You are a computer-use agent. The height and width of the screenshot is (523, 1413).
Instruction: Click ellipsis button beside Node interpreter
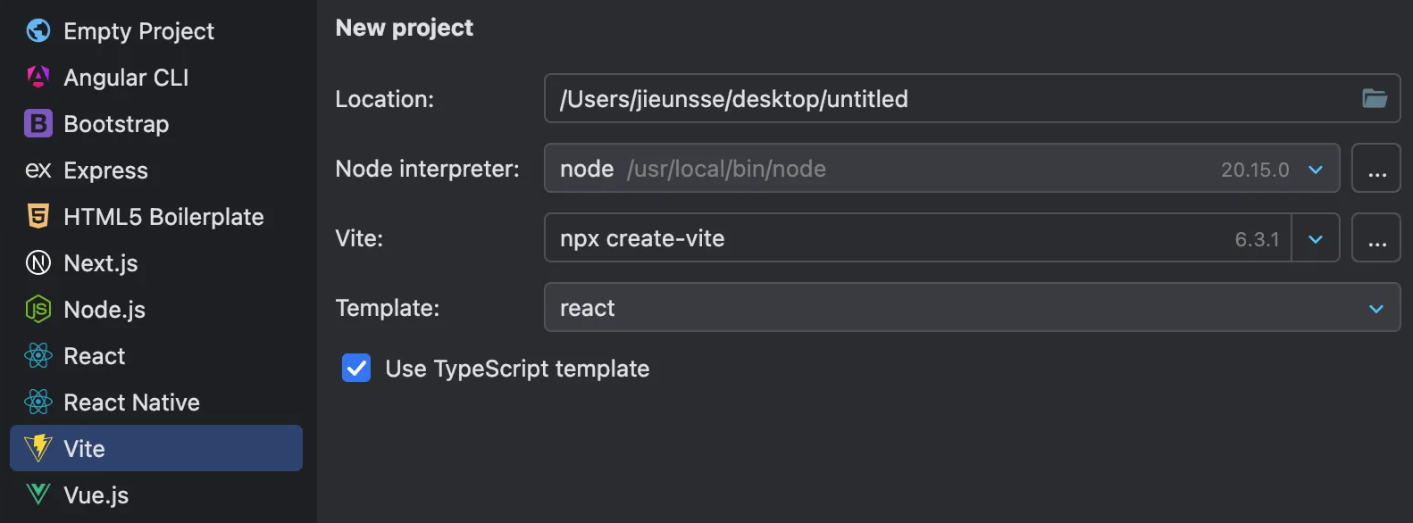[1376, 168]
